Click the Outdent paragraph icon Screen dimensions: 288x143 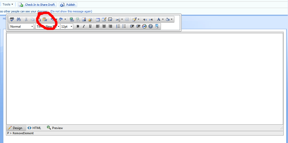click(138, 26)
